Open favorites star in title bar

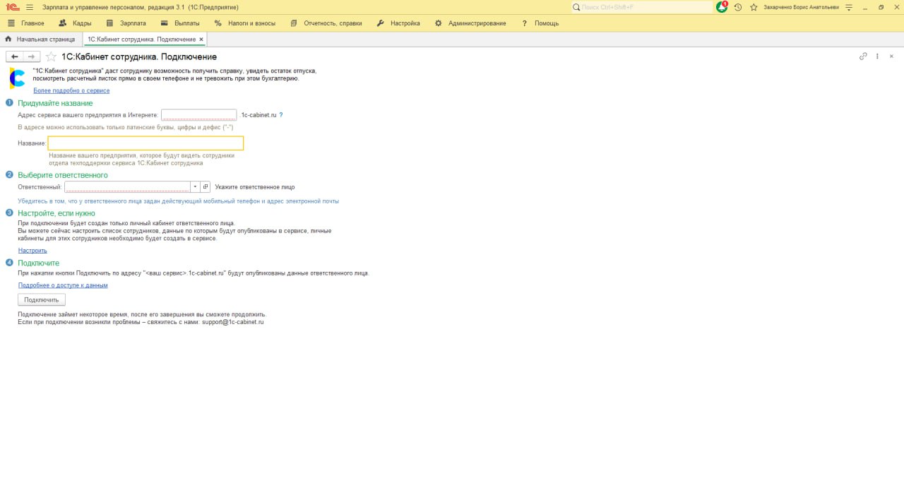(754, 7)
